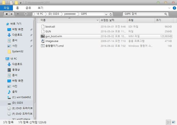
Task: Click the 125,983KB size cell
Action: coord(166,36)
